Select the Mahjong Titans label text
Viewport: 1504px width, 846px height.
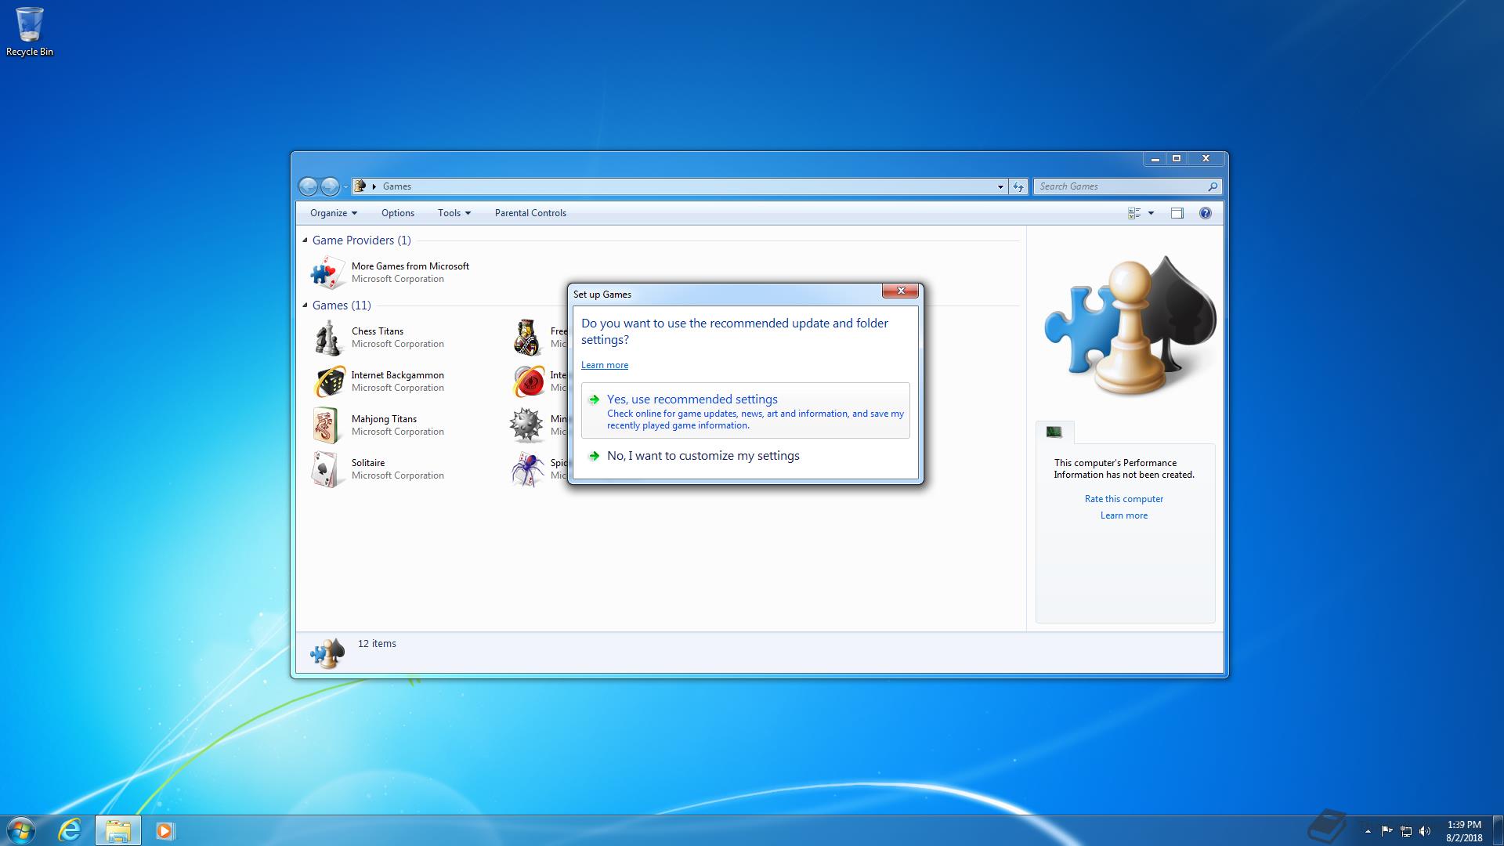pos(384,419)
